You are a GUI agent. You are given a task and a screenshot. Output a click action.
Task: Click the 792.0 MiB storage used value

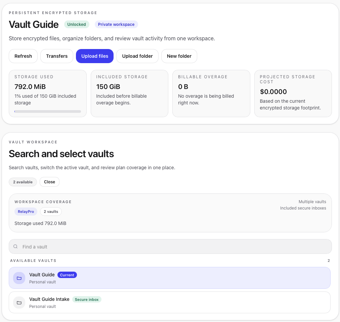(30, 87)
